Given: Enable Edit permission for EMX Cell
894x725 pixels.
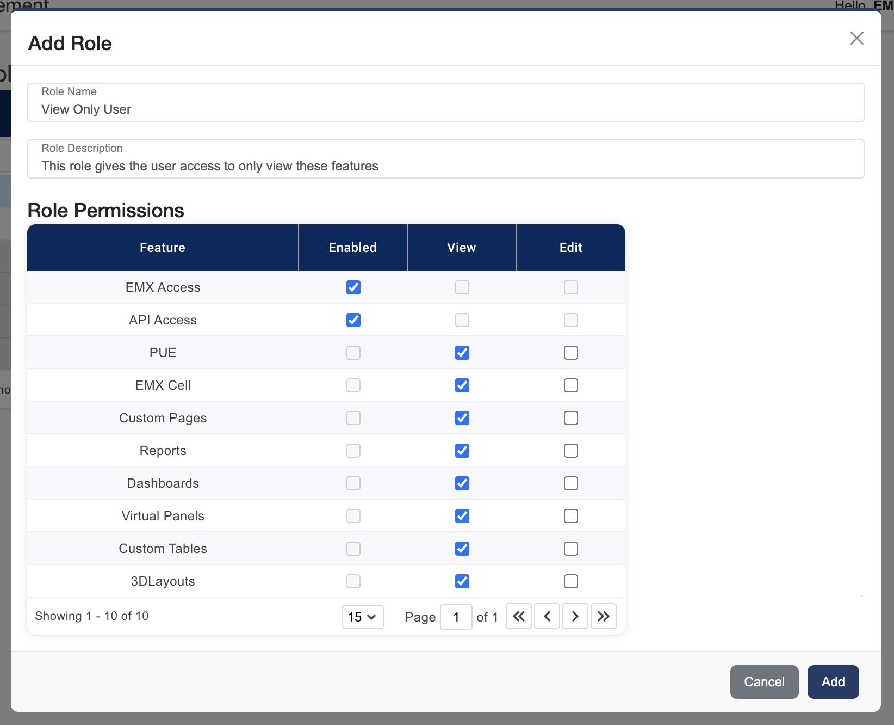Looking at the screenshot, I should [x=571, y=385].
